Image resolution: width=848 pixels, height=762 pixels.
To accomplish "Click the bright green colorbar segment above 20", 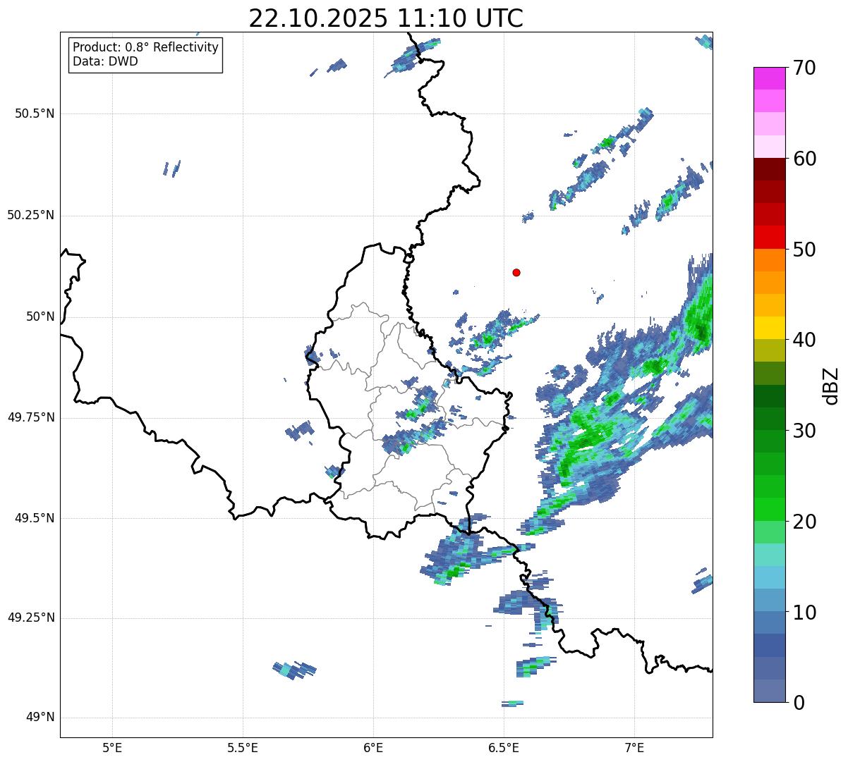I will click(770, 510).
